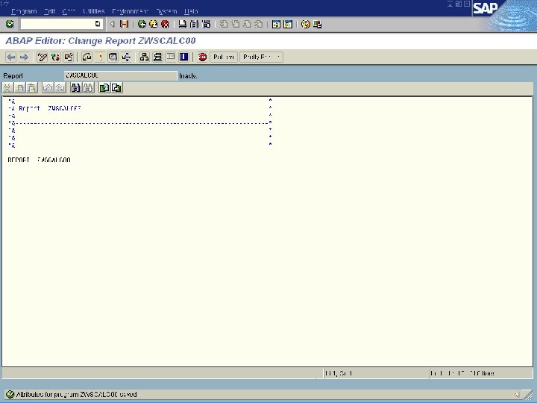Image resolution: width=537 pixels, height=403 pixels.
Task: Click the Pattern button
Action: pyautogui.click(x=224, y=57)
